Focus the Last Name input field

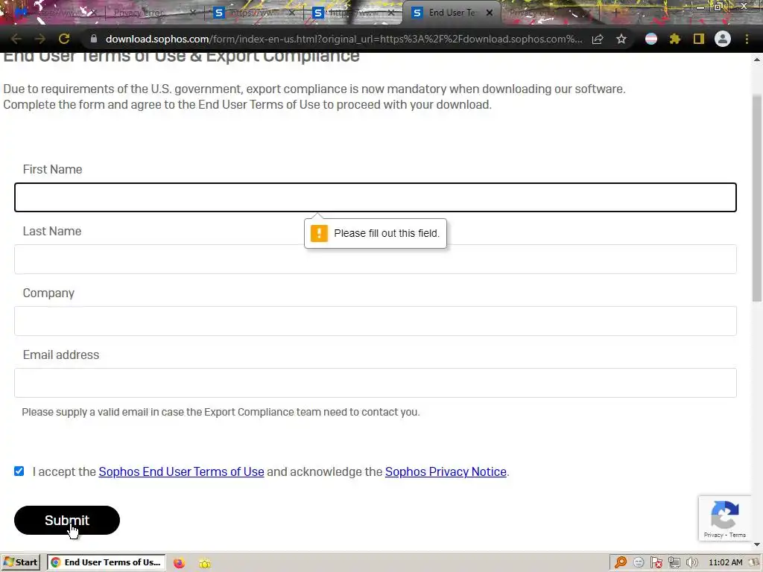376,259
